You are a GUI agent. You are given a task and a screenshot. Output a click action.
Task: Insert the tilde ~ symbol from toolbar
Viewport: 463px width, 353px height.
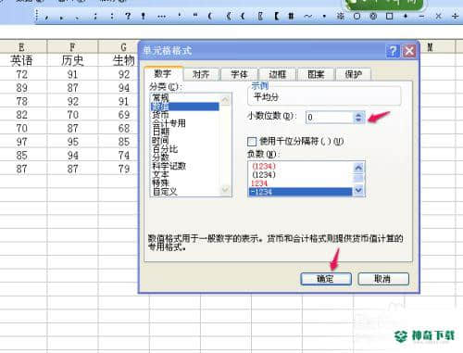point(307,16)
